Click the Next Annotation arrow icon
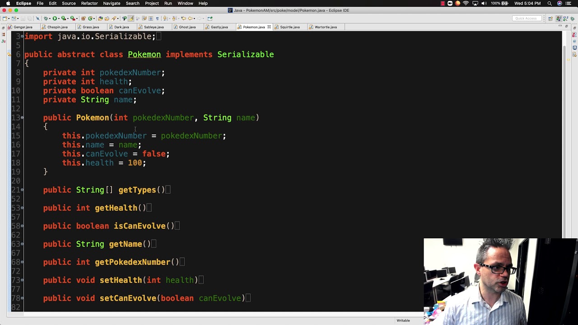 tap(165, 18)
